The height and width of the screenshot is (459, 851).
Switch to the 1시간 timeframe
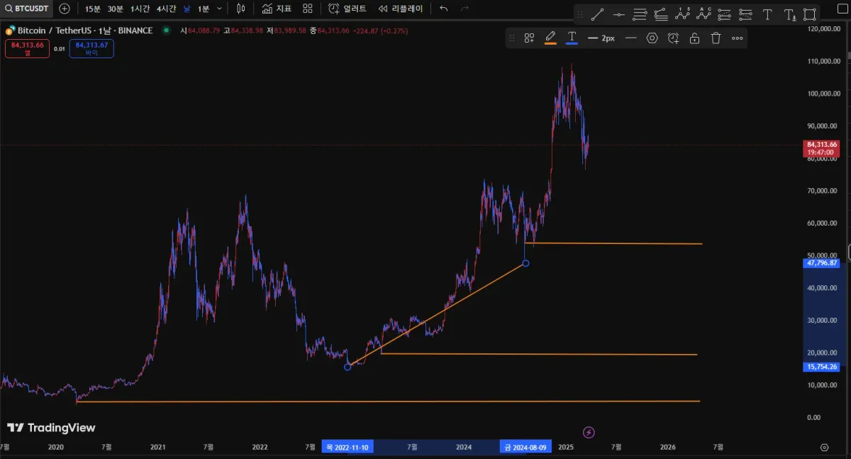click(140, 9)
